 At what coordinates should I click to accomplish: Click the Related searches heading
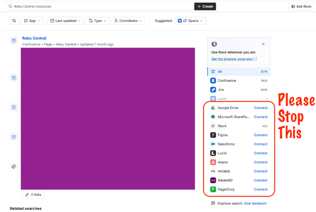tap(26, 209)
